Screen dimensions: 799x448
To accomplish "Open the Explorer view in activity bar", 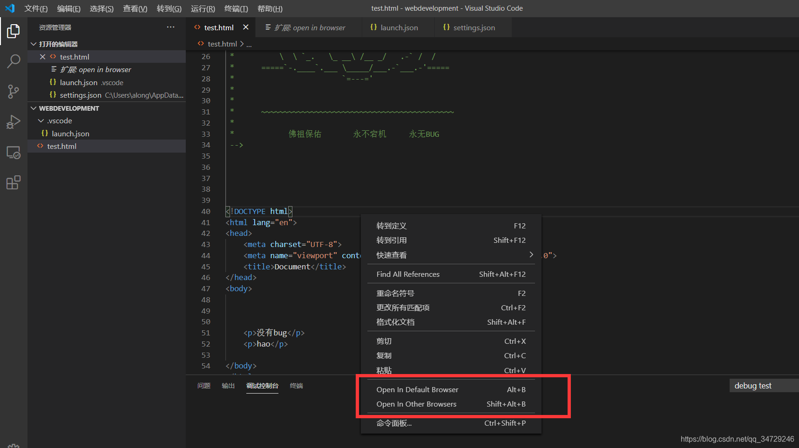I will [x=13, y=31].
